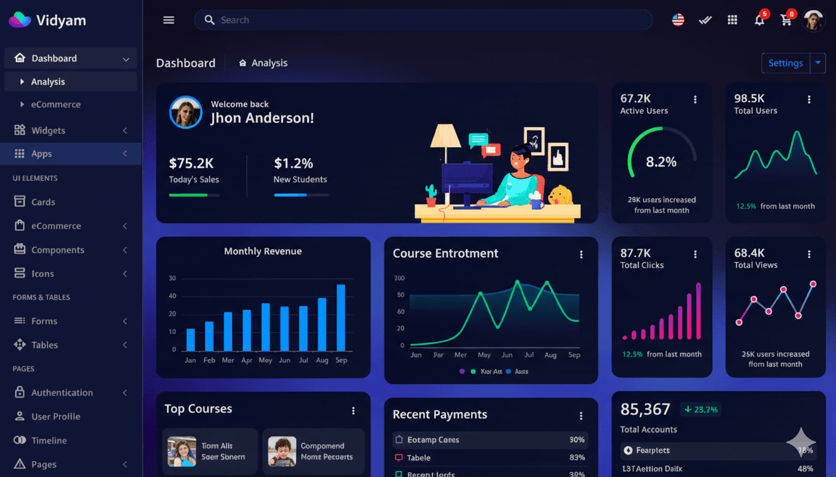Click the Settings button
Screen dimensions: 836x477
786,63
